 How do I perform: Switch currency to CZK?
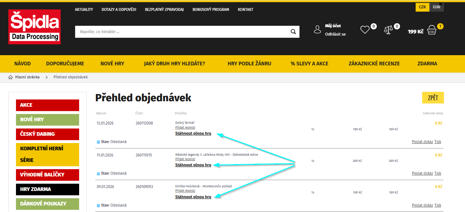tap(423, 7)
